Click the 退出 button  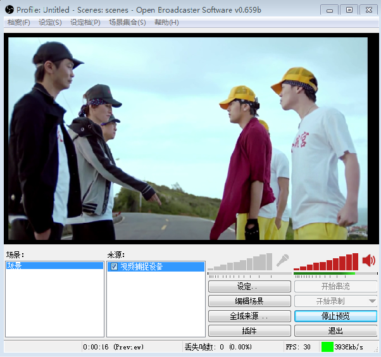335,331
